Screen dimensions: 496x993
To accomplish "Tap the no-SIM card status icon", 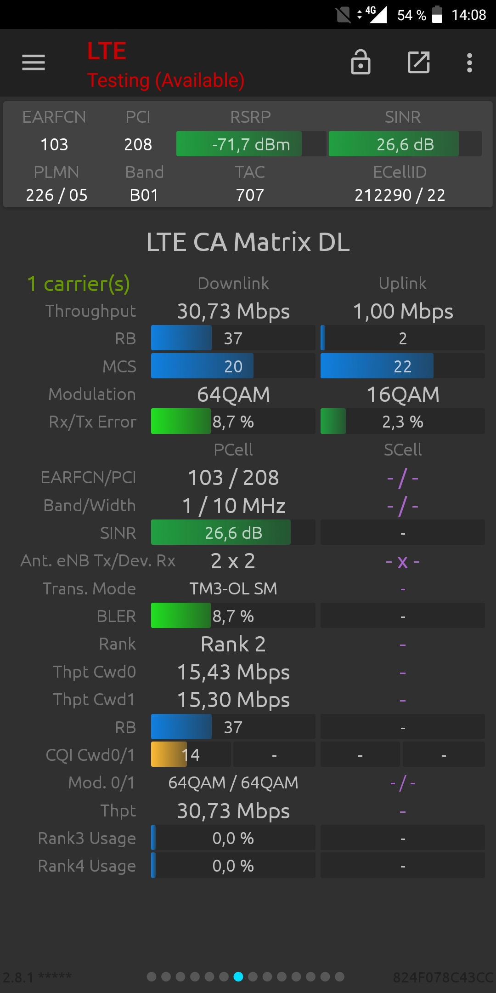I will (x=343, y=15).
